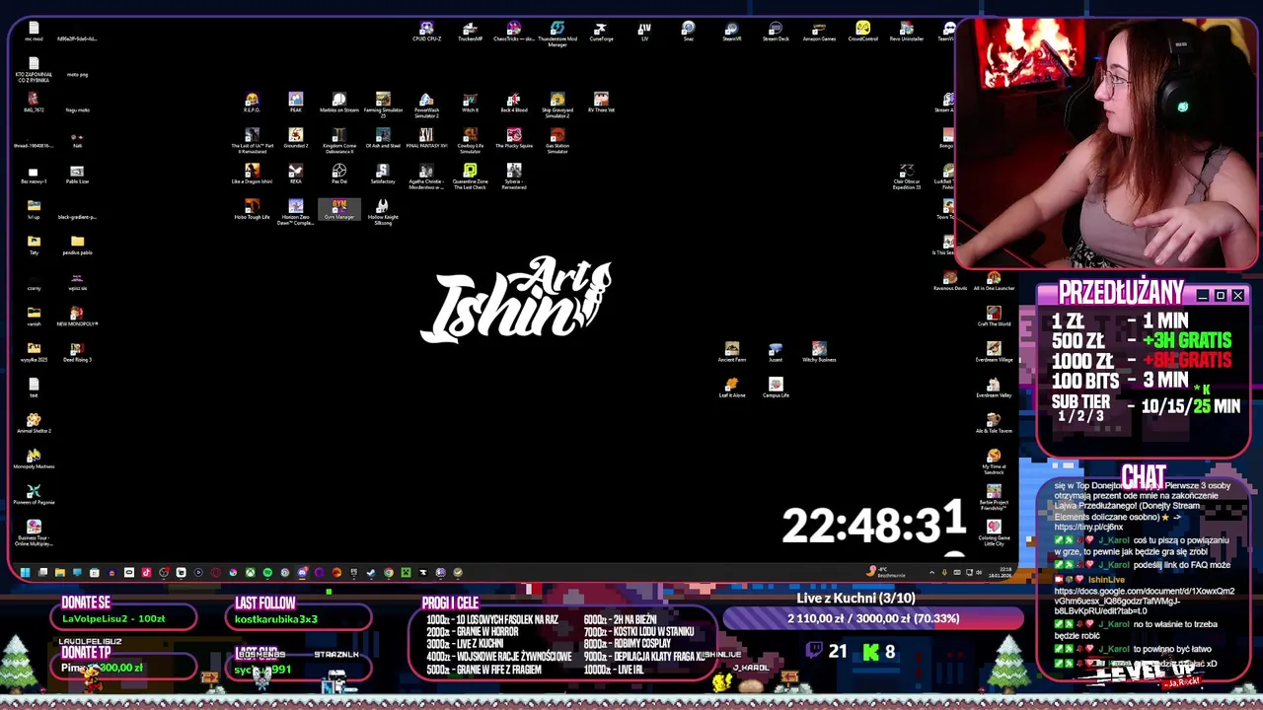This screenshot has height=710, width=1263.
Task: Open Kingdom Come Deliverance II shortcut
Action: (338, 140)
